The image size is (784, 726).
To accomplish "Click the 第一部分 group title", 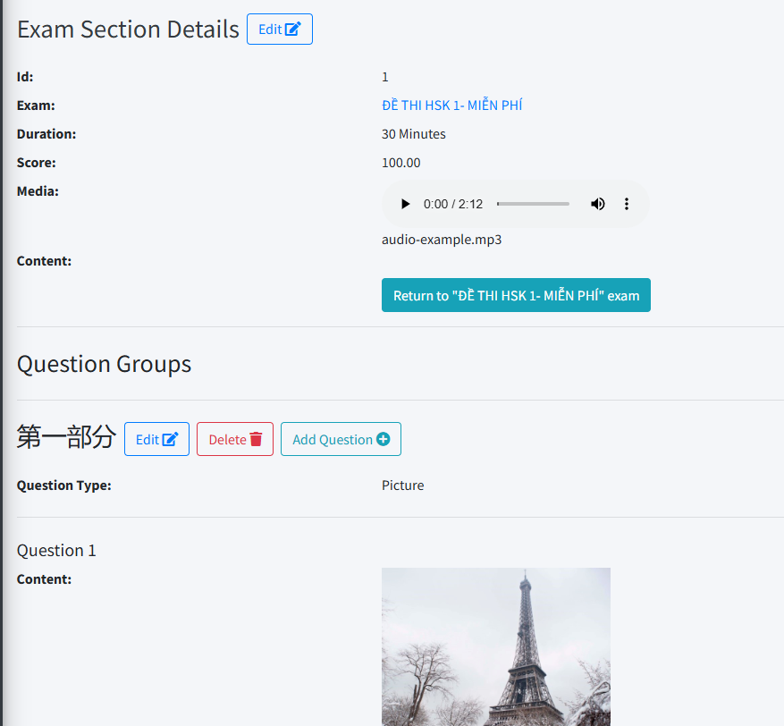I will 66,437.
